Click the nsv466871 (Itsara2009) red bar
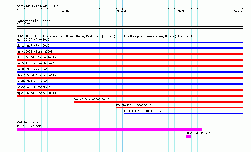Image resolution: width=251 pixels, height=152 pixels. [x=130, y=54]
